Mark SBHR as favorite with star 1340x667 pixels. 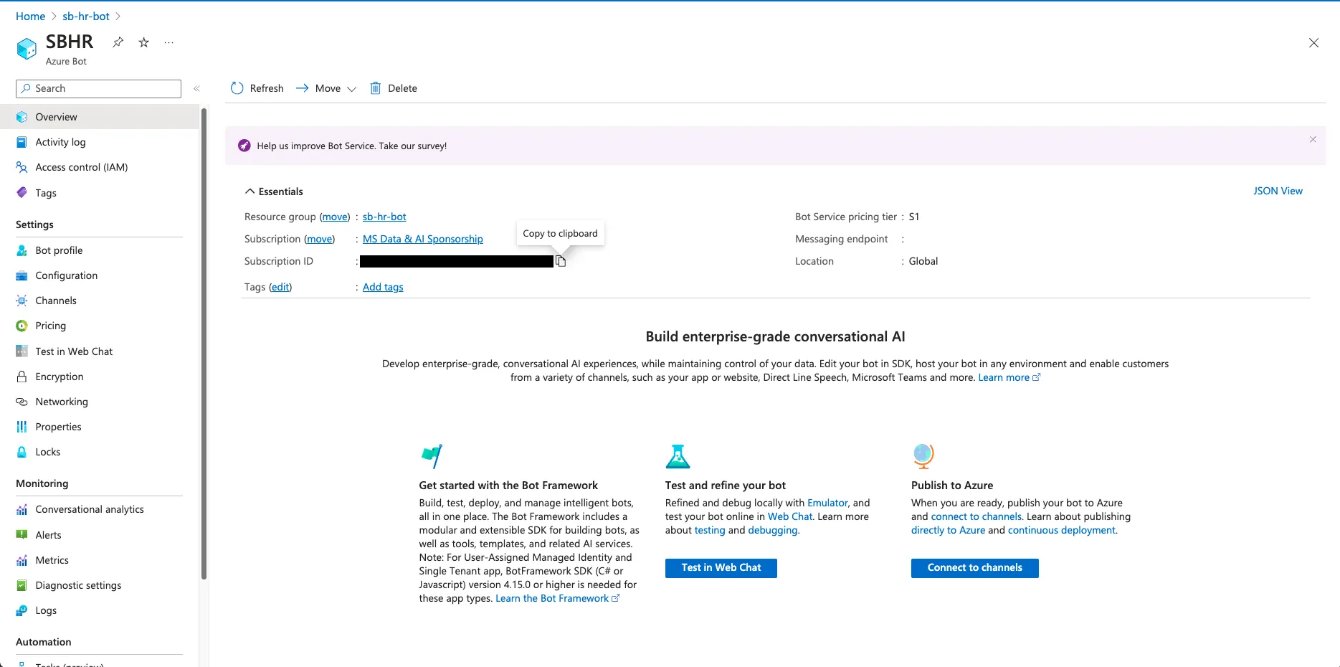pyautogui.click(x=144, y=42)
